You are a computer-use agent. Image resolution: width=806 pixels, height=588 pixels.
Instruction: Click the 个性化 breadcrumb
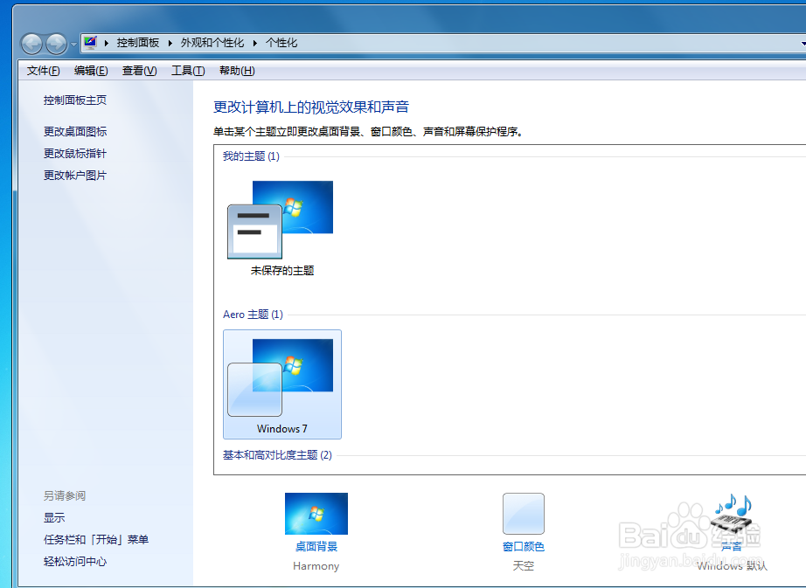[x=281, y=43]
